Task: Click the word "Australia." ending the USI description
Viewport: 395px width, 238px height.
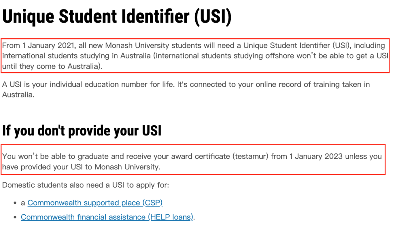Action: tap(18, 95)
